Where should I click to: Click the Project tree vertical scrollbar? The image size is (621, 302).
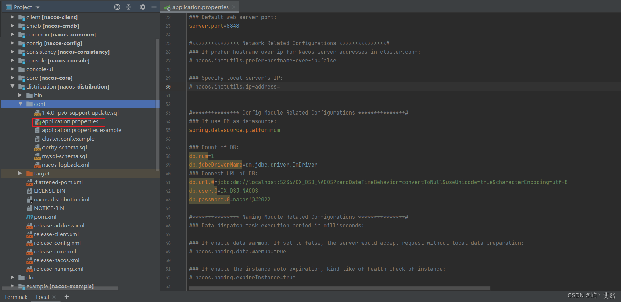[158, 104]
